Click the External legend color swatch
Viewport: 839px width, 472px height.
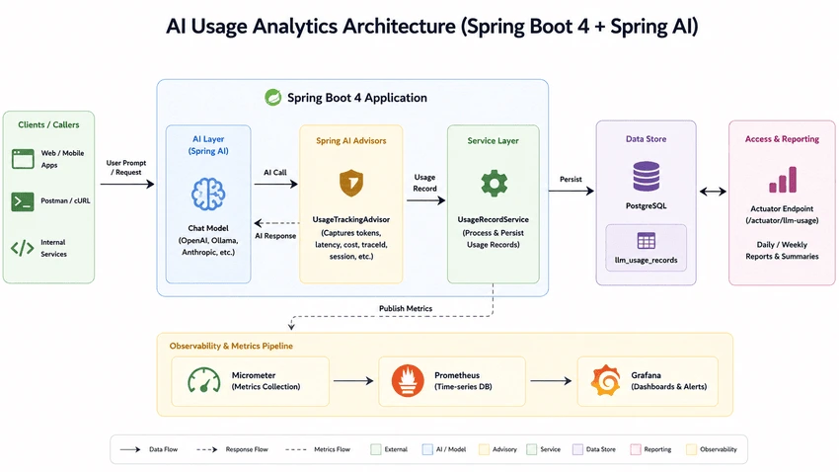click(376, 449)
